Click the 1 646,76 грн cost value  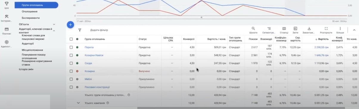[321, 55]
